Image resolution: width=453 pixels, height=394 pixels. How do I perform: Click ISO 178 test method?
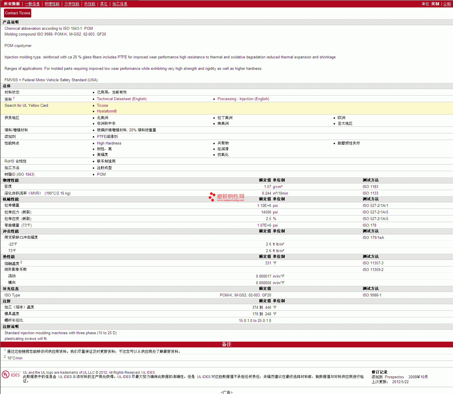369,225
